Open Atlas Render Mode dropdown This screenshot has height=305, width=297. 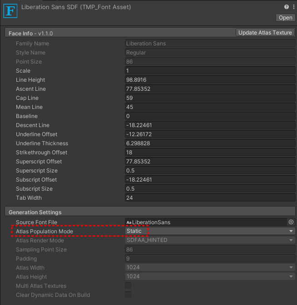coord(210,240)
